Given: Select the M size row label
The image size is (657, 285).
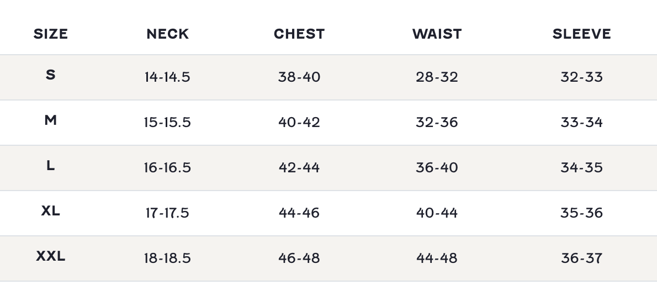Looking at the screenshot, I should tap(50, 120).
